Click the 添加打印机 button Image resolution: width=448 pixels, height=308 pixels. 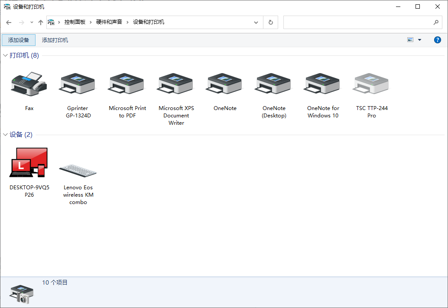point(55,40)
